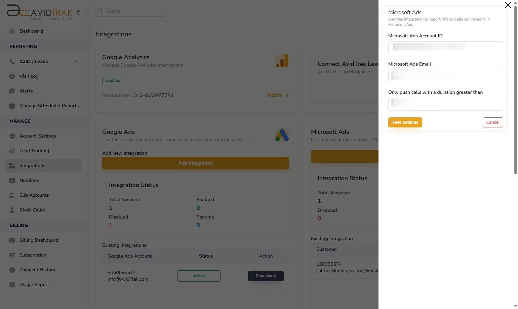Open Dashboard via its sidebar icon

(x=12, y=31)
